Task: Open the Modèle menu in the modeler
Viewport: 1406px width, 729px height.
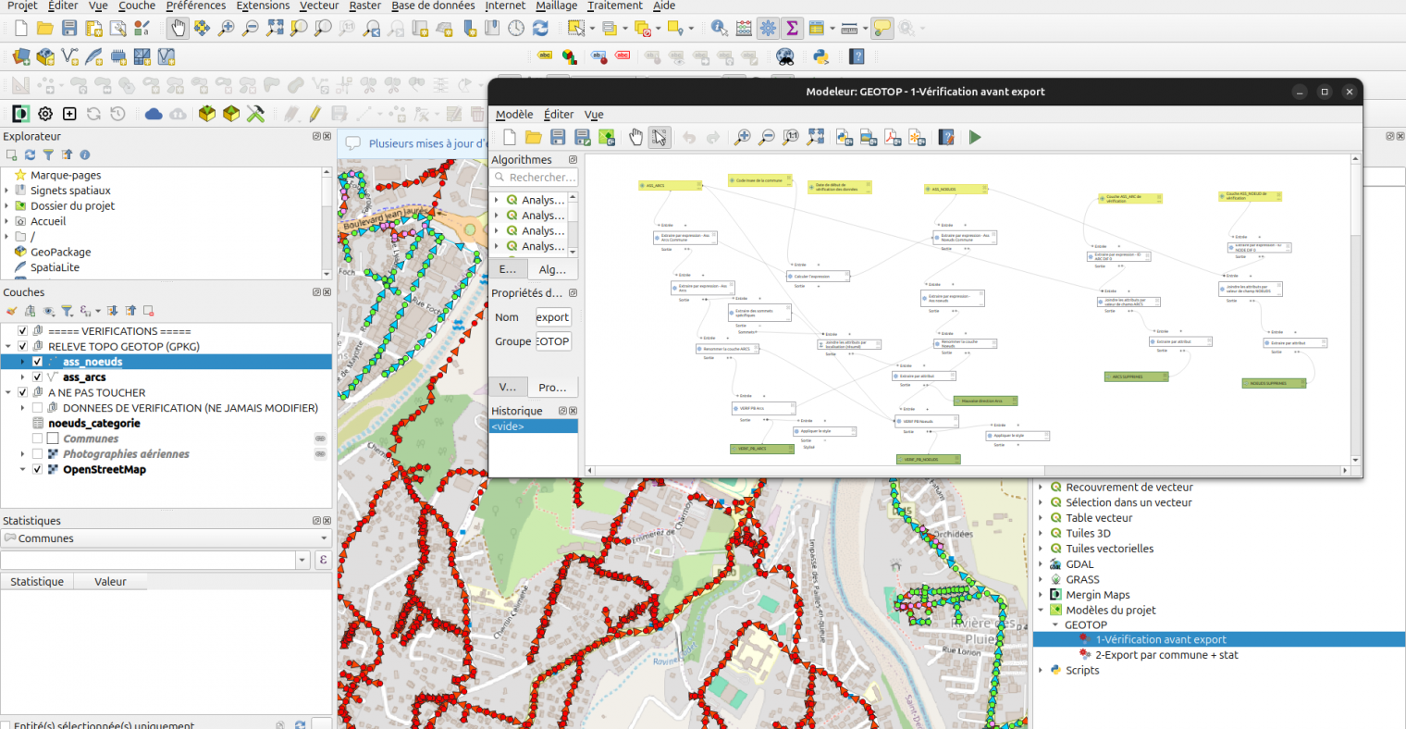Action: pyautogui.click(x=513, y=115)
